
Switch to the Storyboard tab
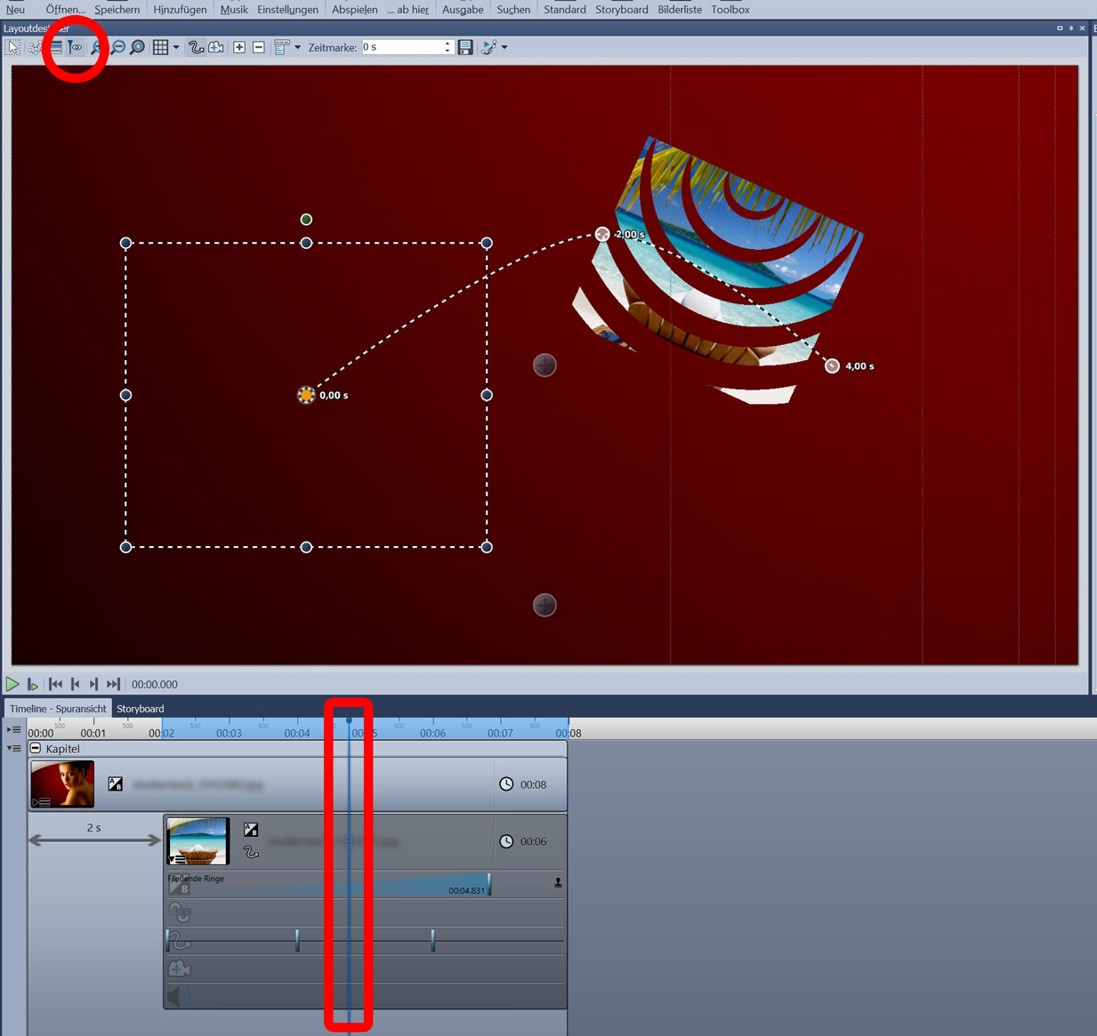pos(141,709)
